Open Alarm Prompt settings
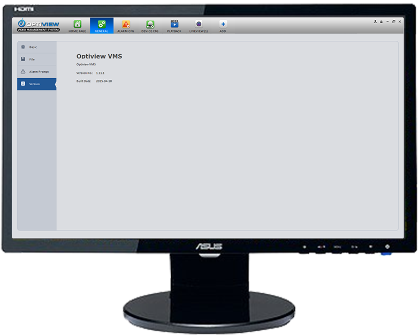This screenshot has height=335, width=419. 37,72
